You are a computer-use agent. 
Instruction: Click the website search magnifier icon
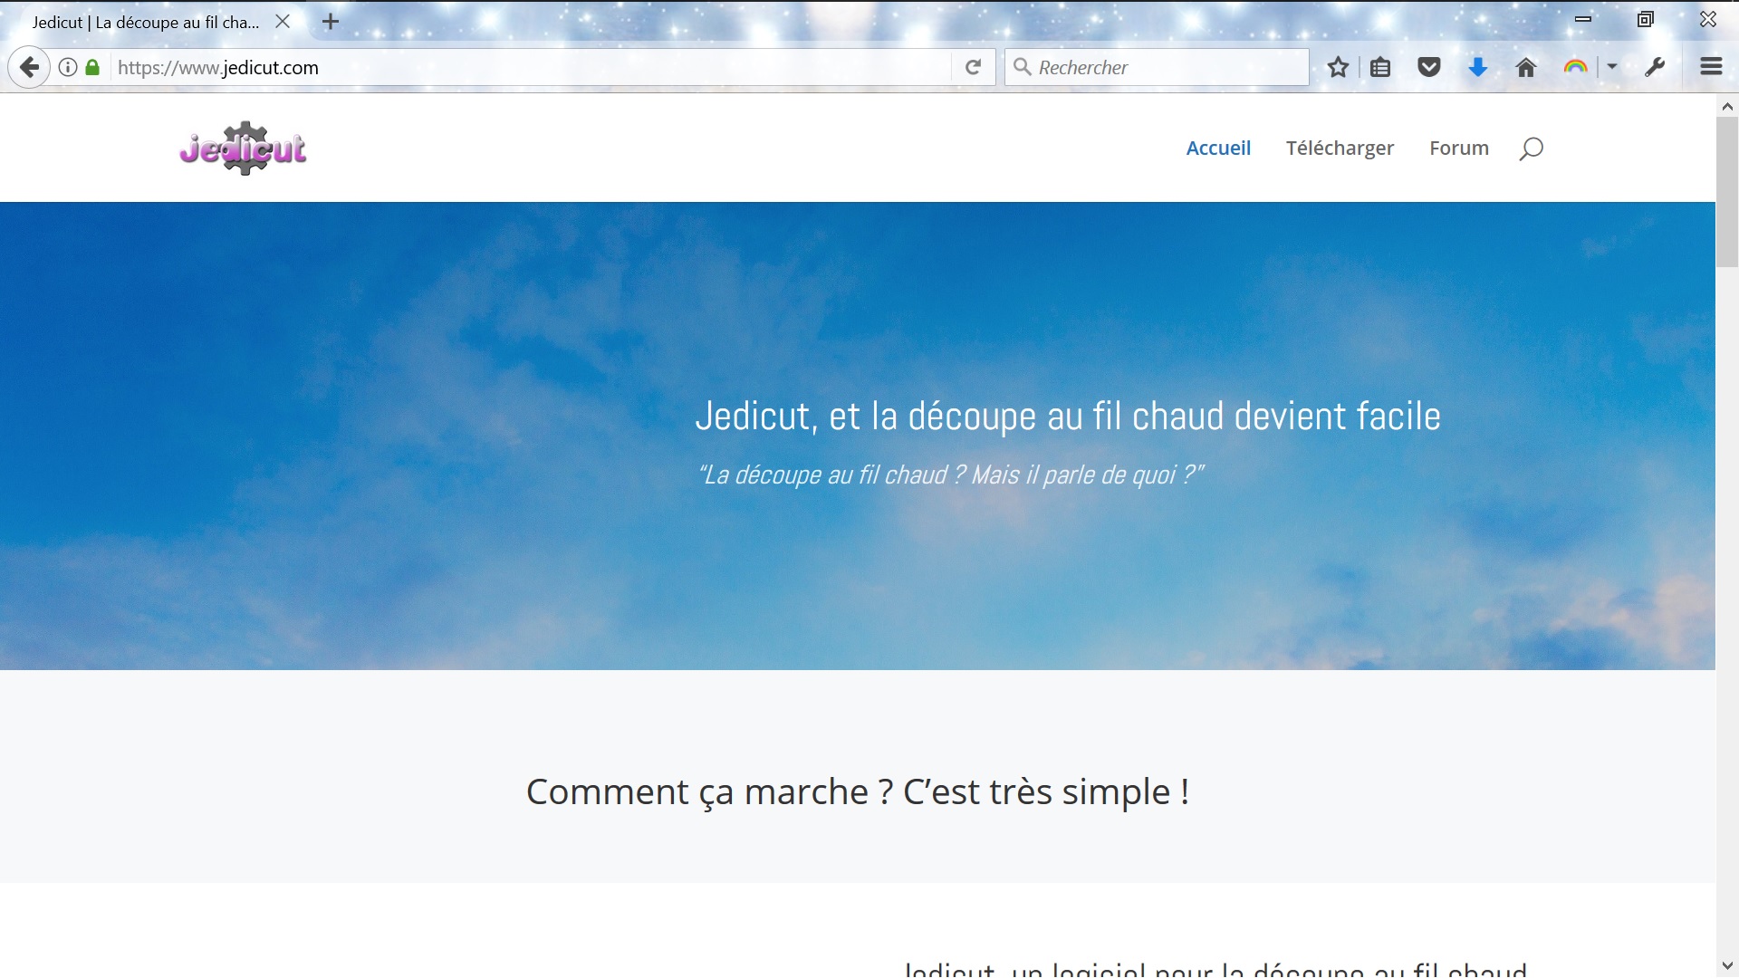coord(1531,149)
